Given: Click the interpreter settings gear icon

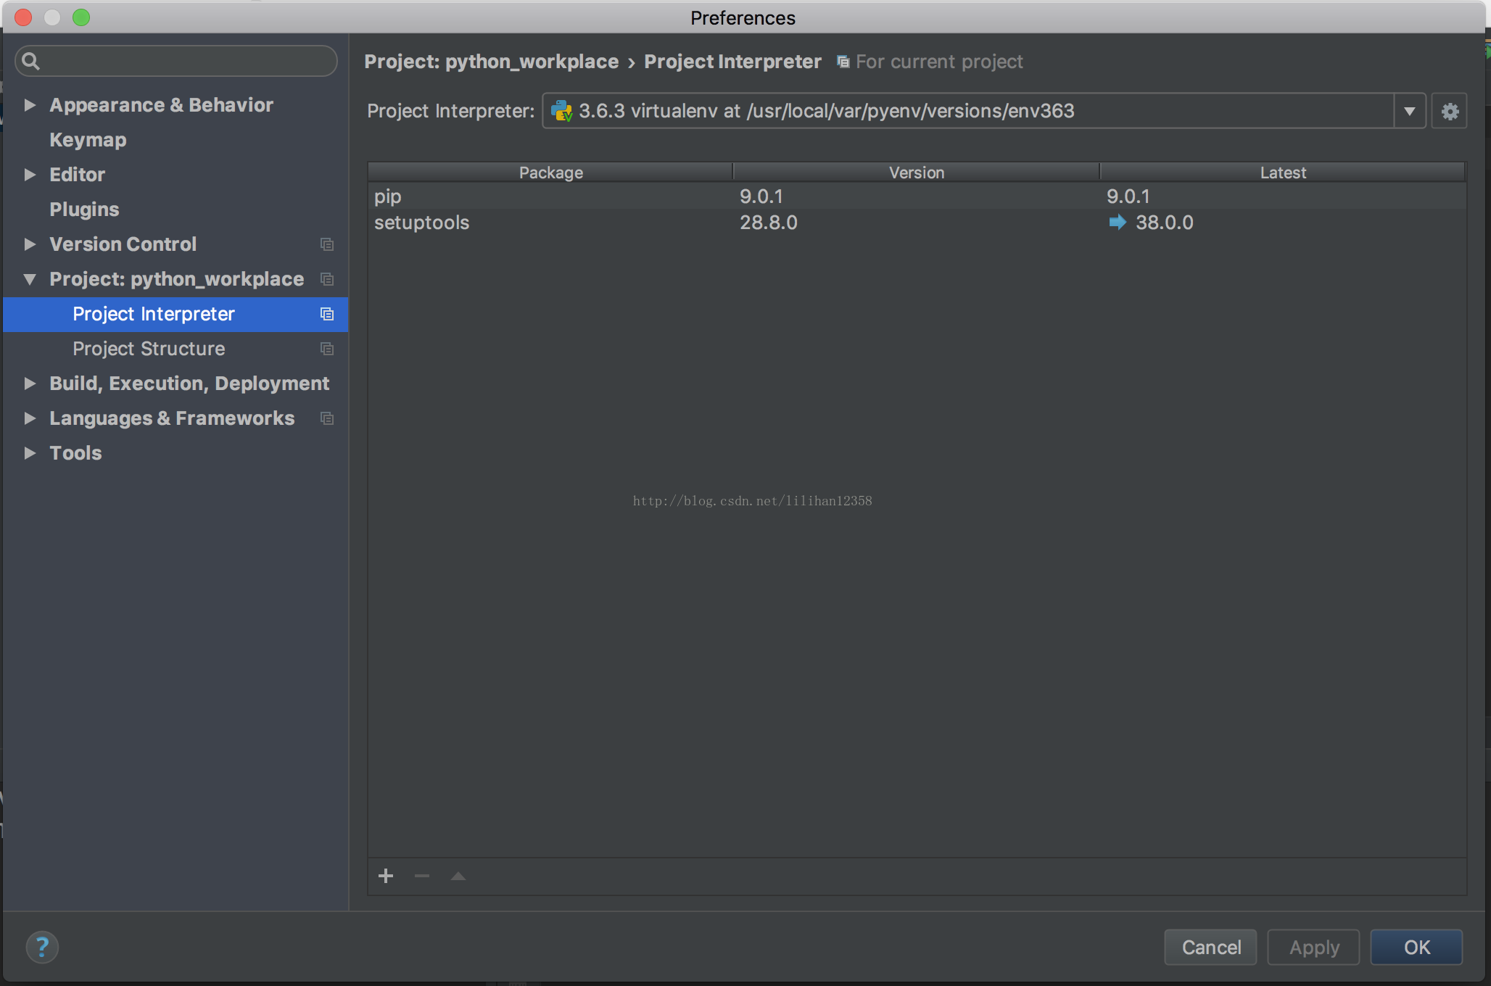Looking at the screenshot, I should 1449,111.
